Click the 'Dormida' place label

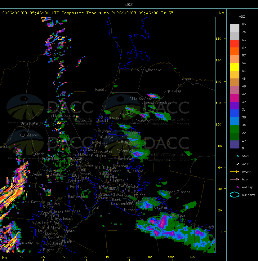pyautogui.click(x=178, y=215)
